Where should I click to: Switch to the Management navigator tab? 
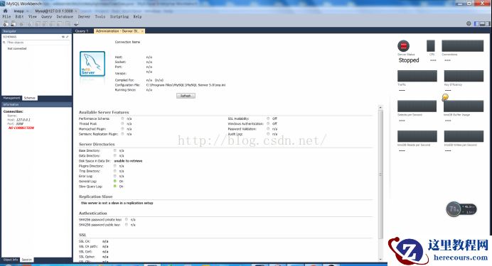(x=11, y=98)
